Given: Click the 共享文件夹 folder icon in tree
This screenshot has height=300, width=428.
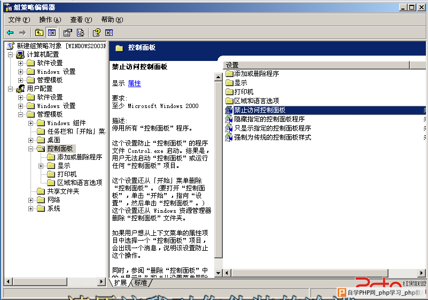Looking at the screenshot, I should [x=41, y=191].
